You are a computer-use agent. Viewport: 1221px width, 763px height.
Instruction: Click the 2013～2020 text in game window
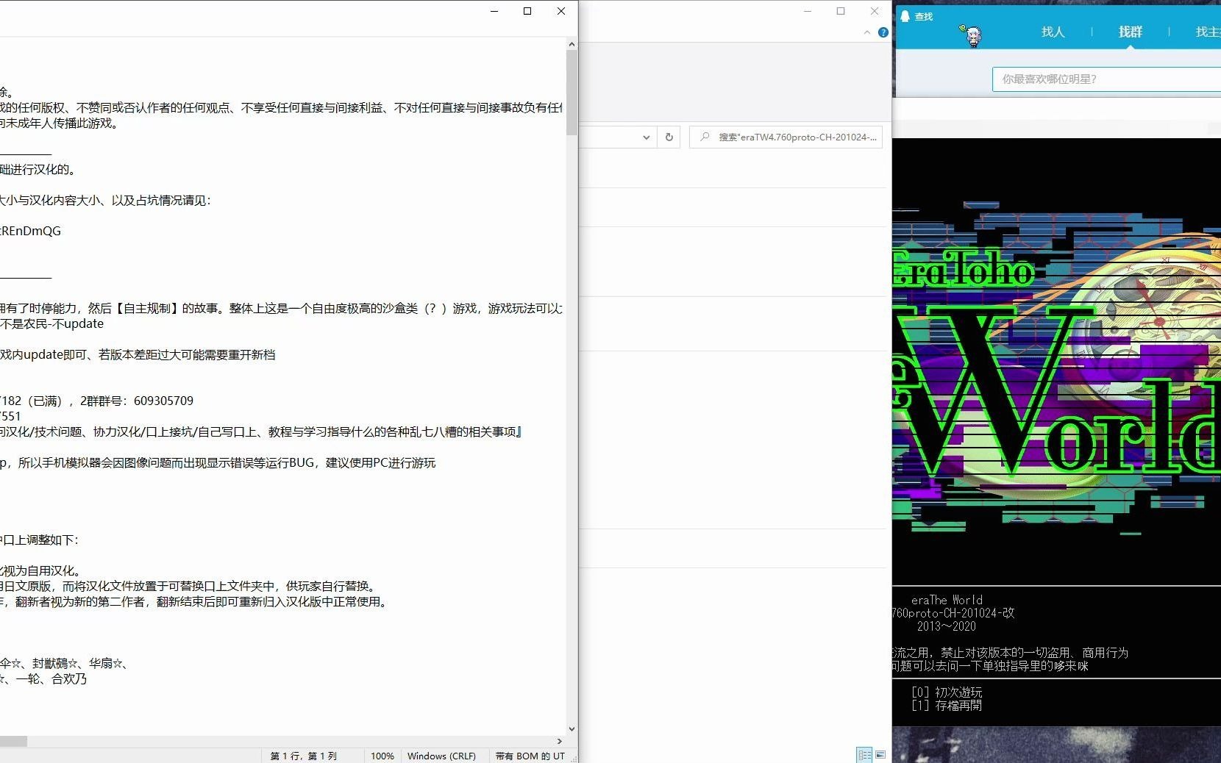pyautogui.click(x=946, y=626)
